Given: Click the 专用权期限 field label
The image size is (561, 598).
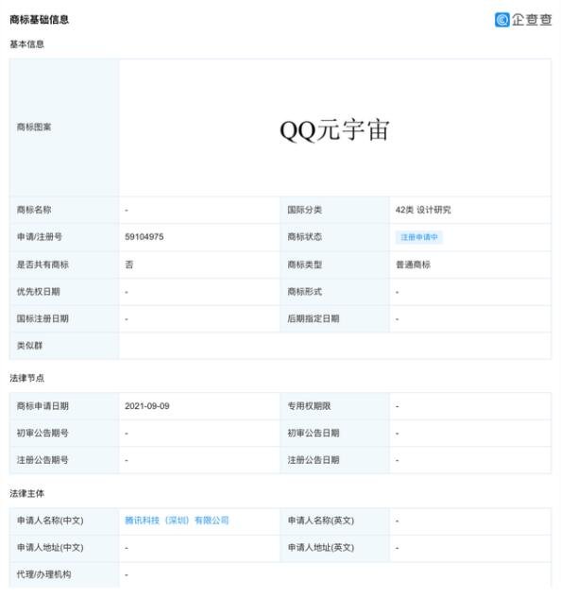Looking at the screenshot, I should [309, 406].
